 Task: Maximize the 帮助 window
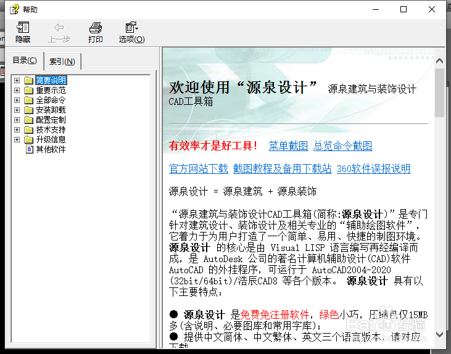[x=403, y=9]
